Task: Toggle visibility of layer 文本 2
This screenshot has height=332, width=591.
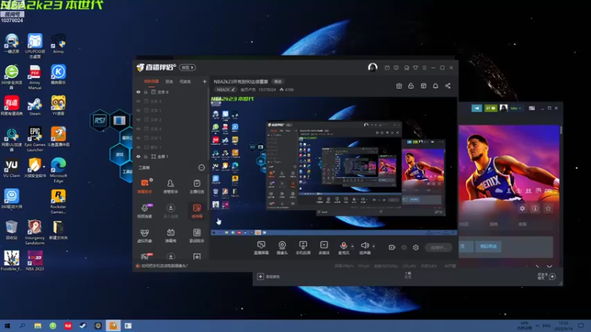Action: tap(138, 120)
